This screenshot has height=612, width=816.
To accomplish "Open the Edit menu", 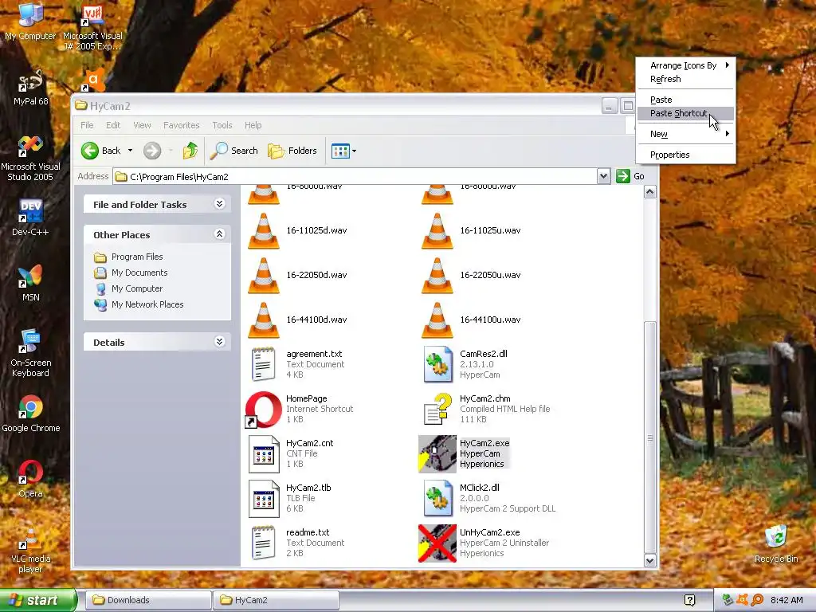I will 113,125.
